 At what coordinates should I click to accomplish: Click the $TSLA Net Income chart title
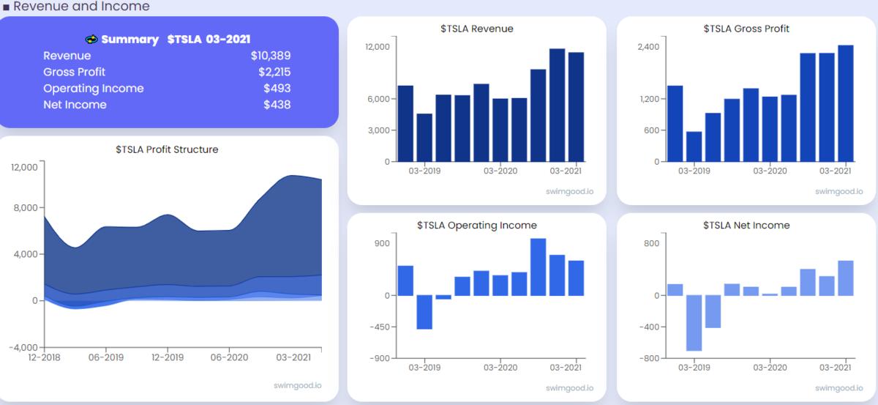(746, 226)
